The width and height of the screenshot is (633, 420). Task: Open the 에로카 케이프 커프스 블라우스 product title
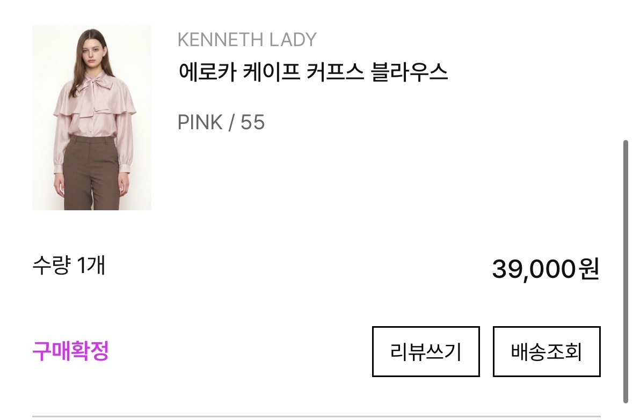click(x=313, y=72)
